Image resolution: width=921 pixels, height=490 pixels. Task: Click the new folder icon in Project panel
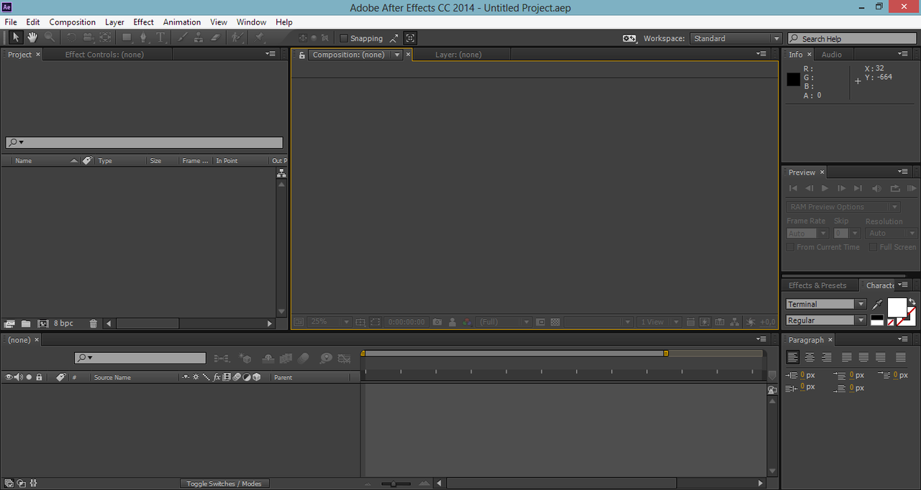[26, 324]
